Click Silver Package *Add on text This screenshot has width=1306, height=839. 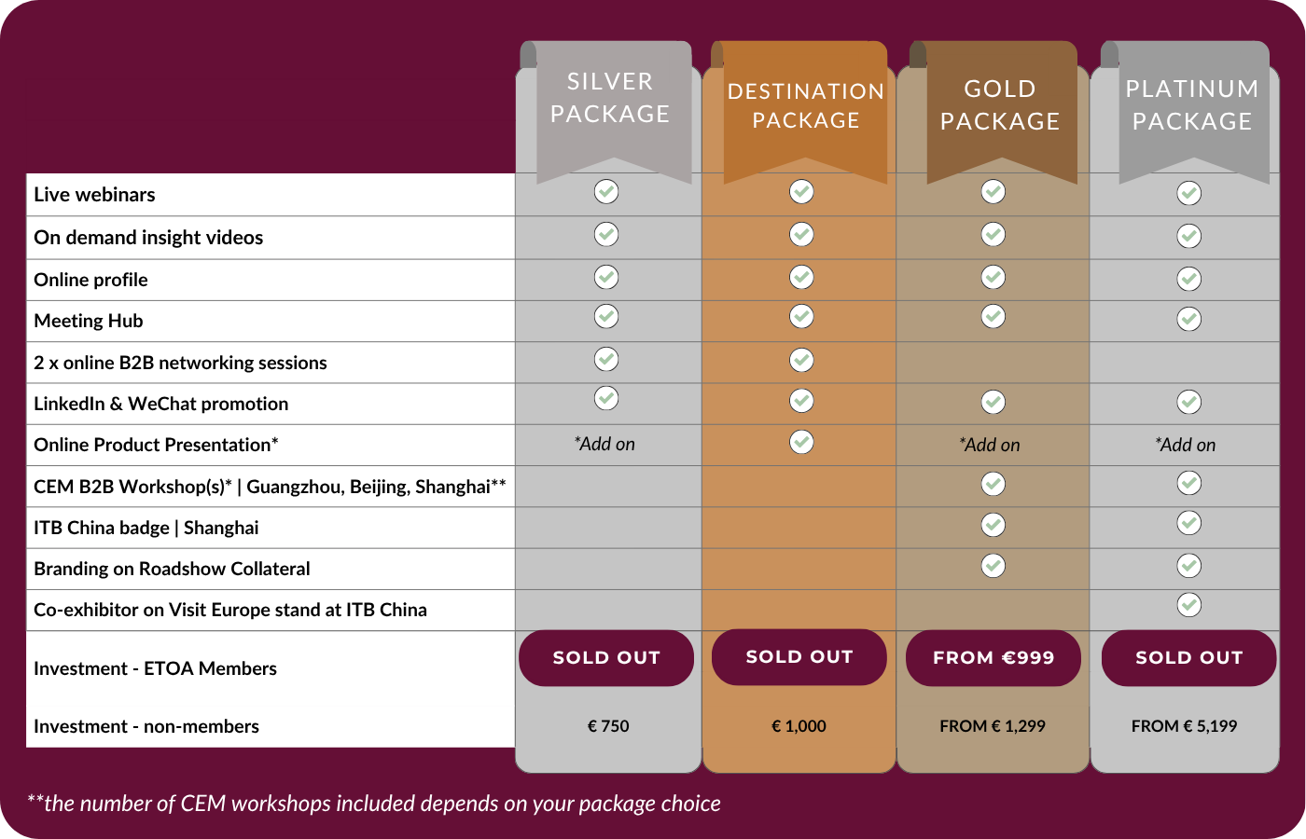click(605, 445)
